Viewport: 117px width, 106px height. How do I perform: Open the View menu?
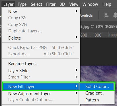click(x=74, y=4)
